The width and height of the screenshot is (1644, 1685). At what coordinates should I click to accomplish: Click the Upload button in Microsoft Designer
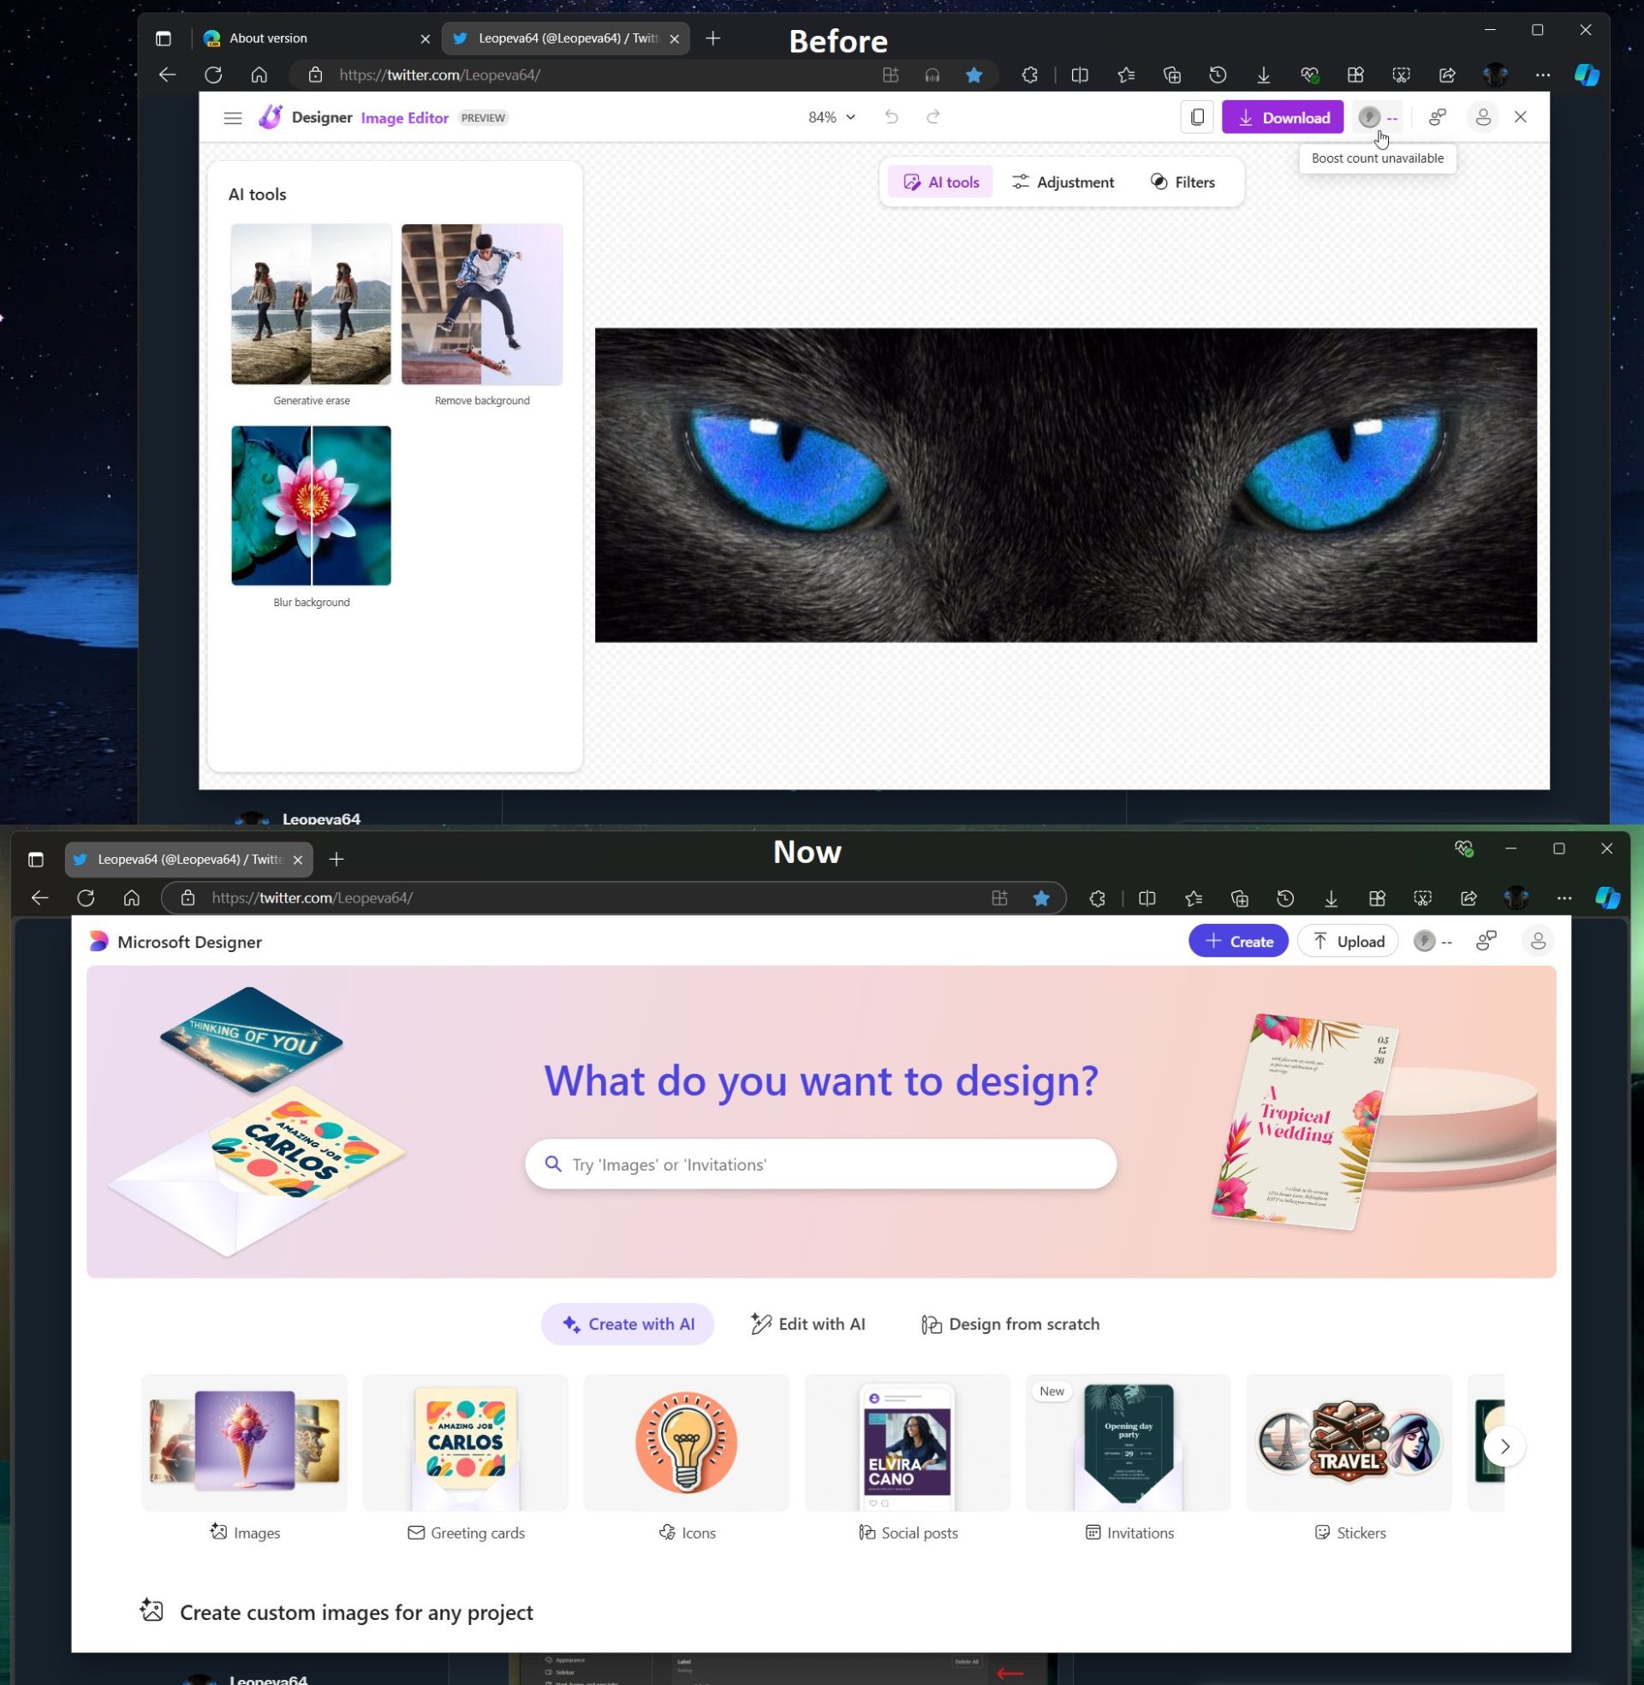click(1348, 941)
